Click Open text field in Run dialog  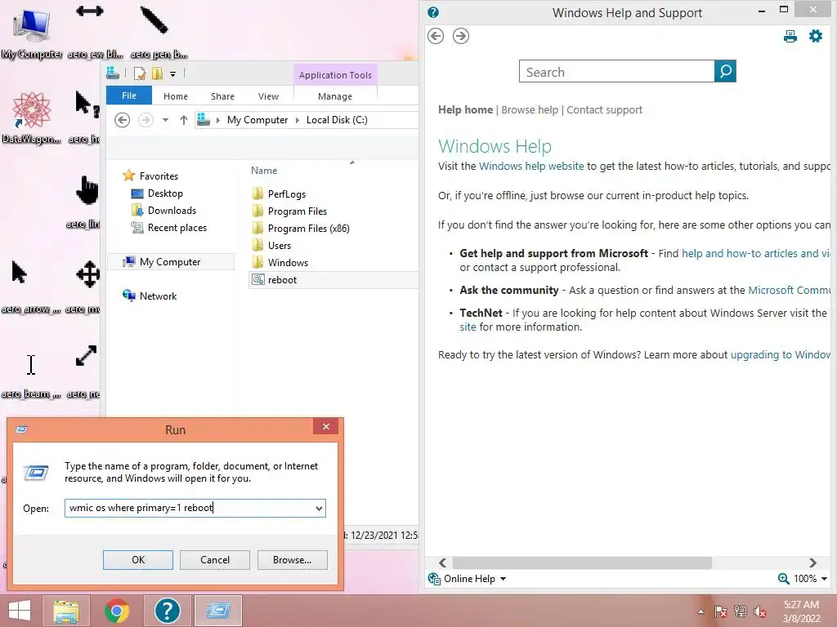tap(190, 508)
